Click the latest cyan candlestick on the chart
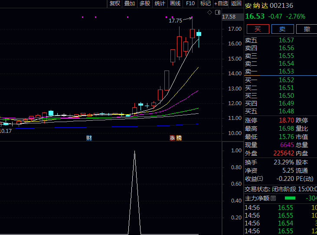Image resolution: width=317 pixels, height=235 pixels. [x=199, y=34]
